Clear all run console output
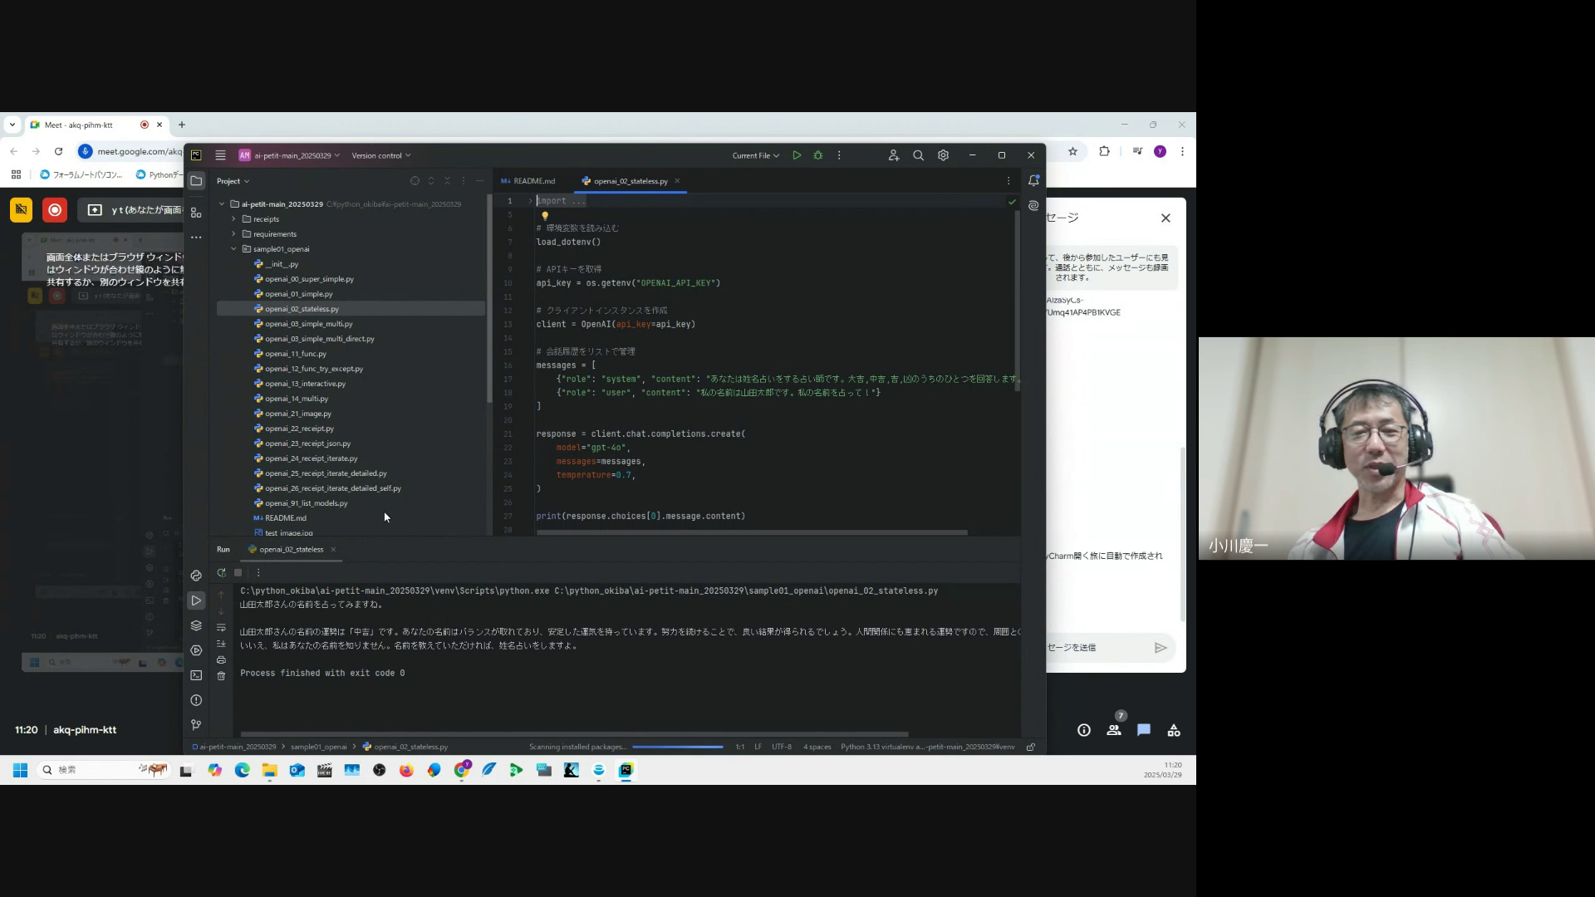The image size is (1595, 897). pyautogui.click(x=221, y=676)
